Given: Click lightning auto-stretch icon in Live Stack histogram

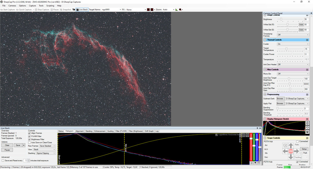Looking at the screenshot, I should (x=243, y=135).
